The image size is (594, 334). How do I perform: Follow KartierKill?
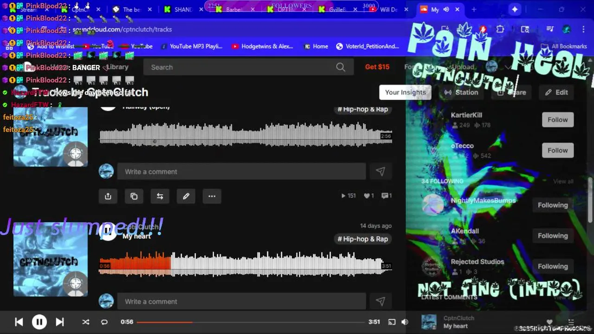[558, 120]
